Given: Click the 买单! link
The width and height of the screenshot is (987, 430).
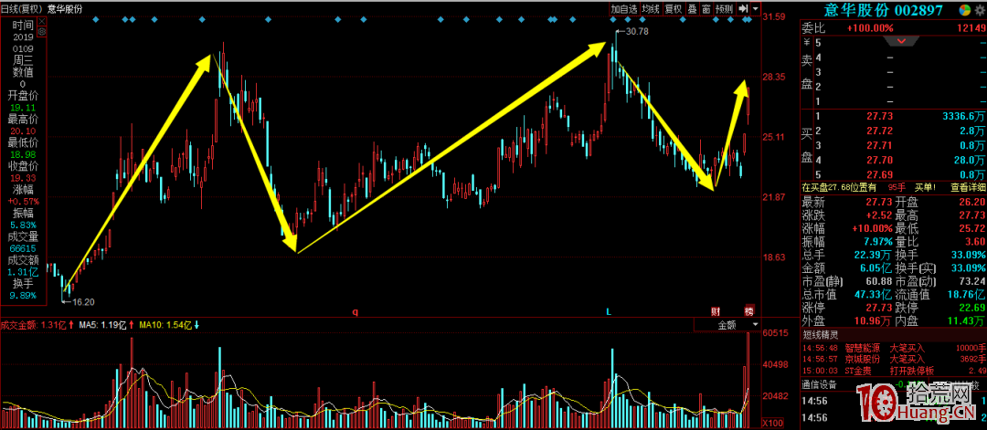Looking at the screenshot, I should (x=926, y=187).
